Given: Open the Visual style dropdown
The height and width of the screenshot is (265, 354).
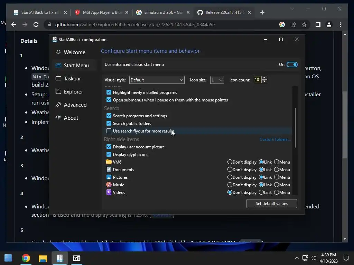Looking at the screenshot, I should [x=157, y=80].
